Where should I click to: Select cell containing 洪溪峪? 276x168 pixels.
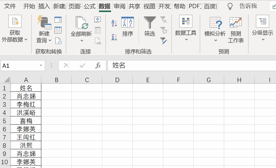[26, 113]
